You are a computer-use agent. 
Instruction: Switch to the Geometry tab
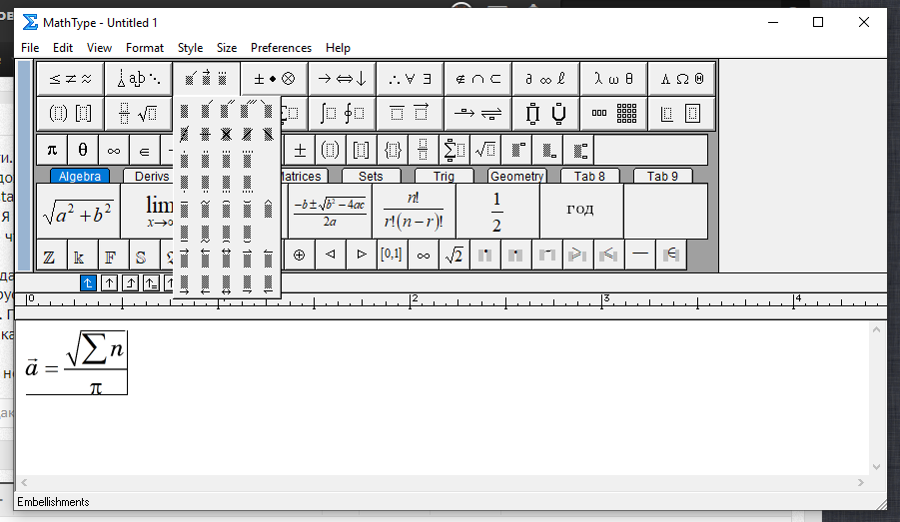(x=516, y=176)
